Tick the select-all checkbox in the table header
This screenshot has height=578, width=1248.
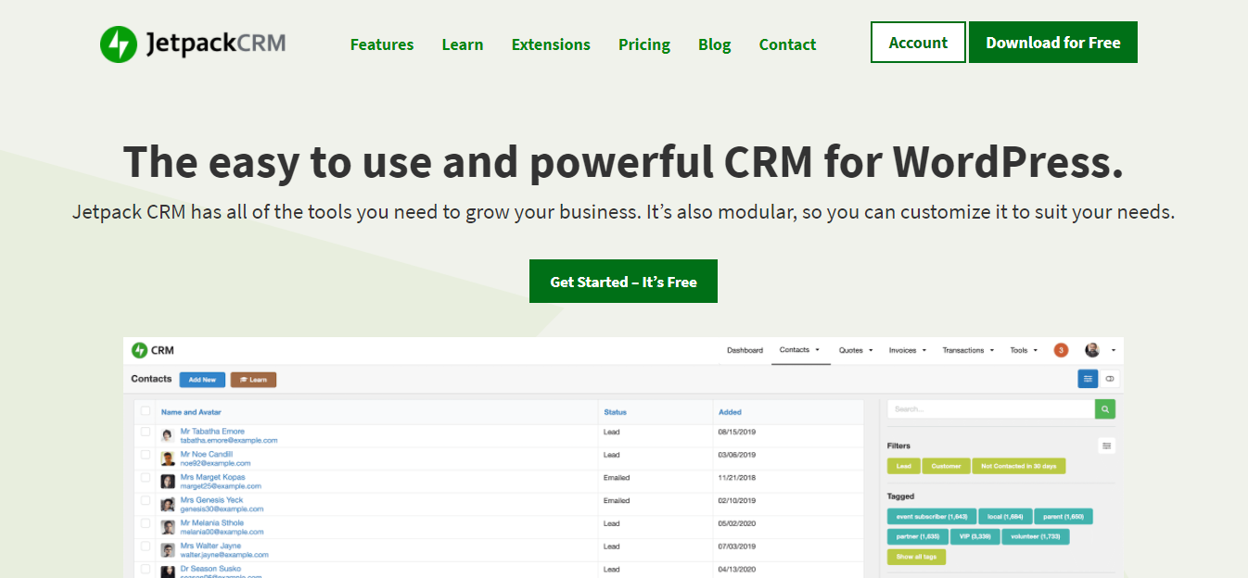tap(146, 410)
